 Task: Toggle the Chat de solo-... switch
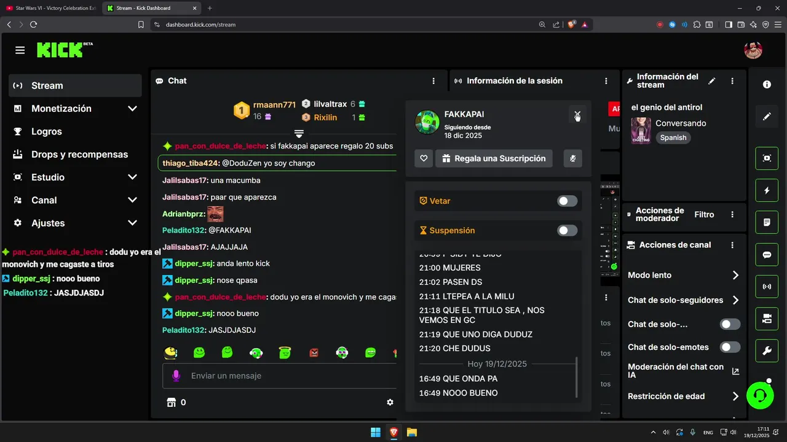pyautogui.click(x=730, y=324)
